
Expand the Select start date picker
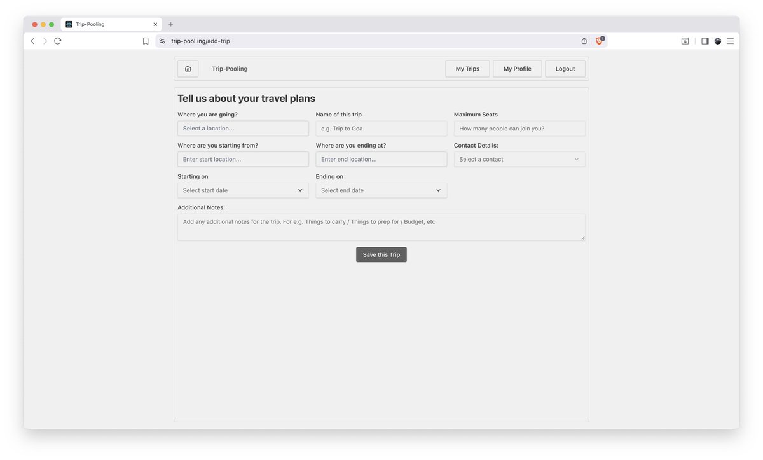pyautogui.click(x=243, y=190)
